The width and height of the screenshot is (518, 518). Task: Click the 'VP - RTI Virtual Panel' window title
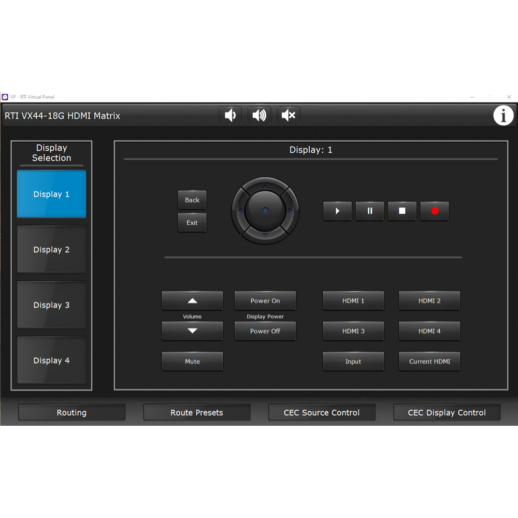(32, 97)
